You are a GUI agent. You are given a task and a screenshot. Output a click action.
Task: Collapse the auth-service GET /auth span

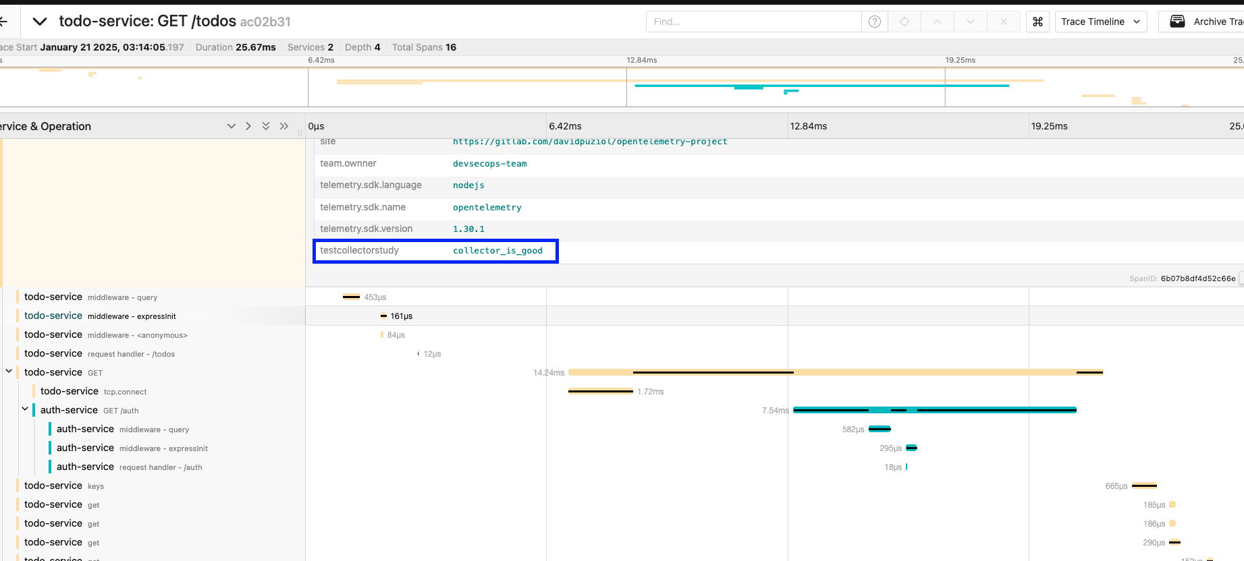25,409
